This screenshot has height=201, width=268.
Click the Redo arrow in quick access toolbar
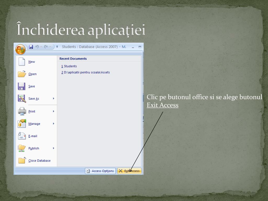tap(46, 47)
